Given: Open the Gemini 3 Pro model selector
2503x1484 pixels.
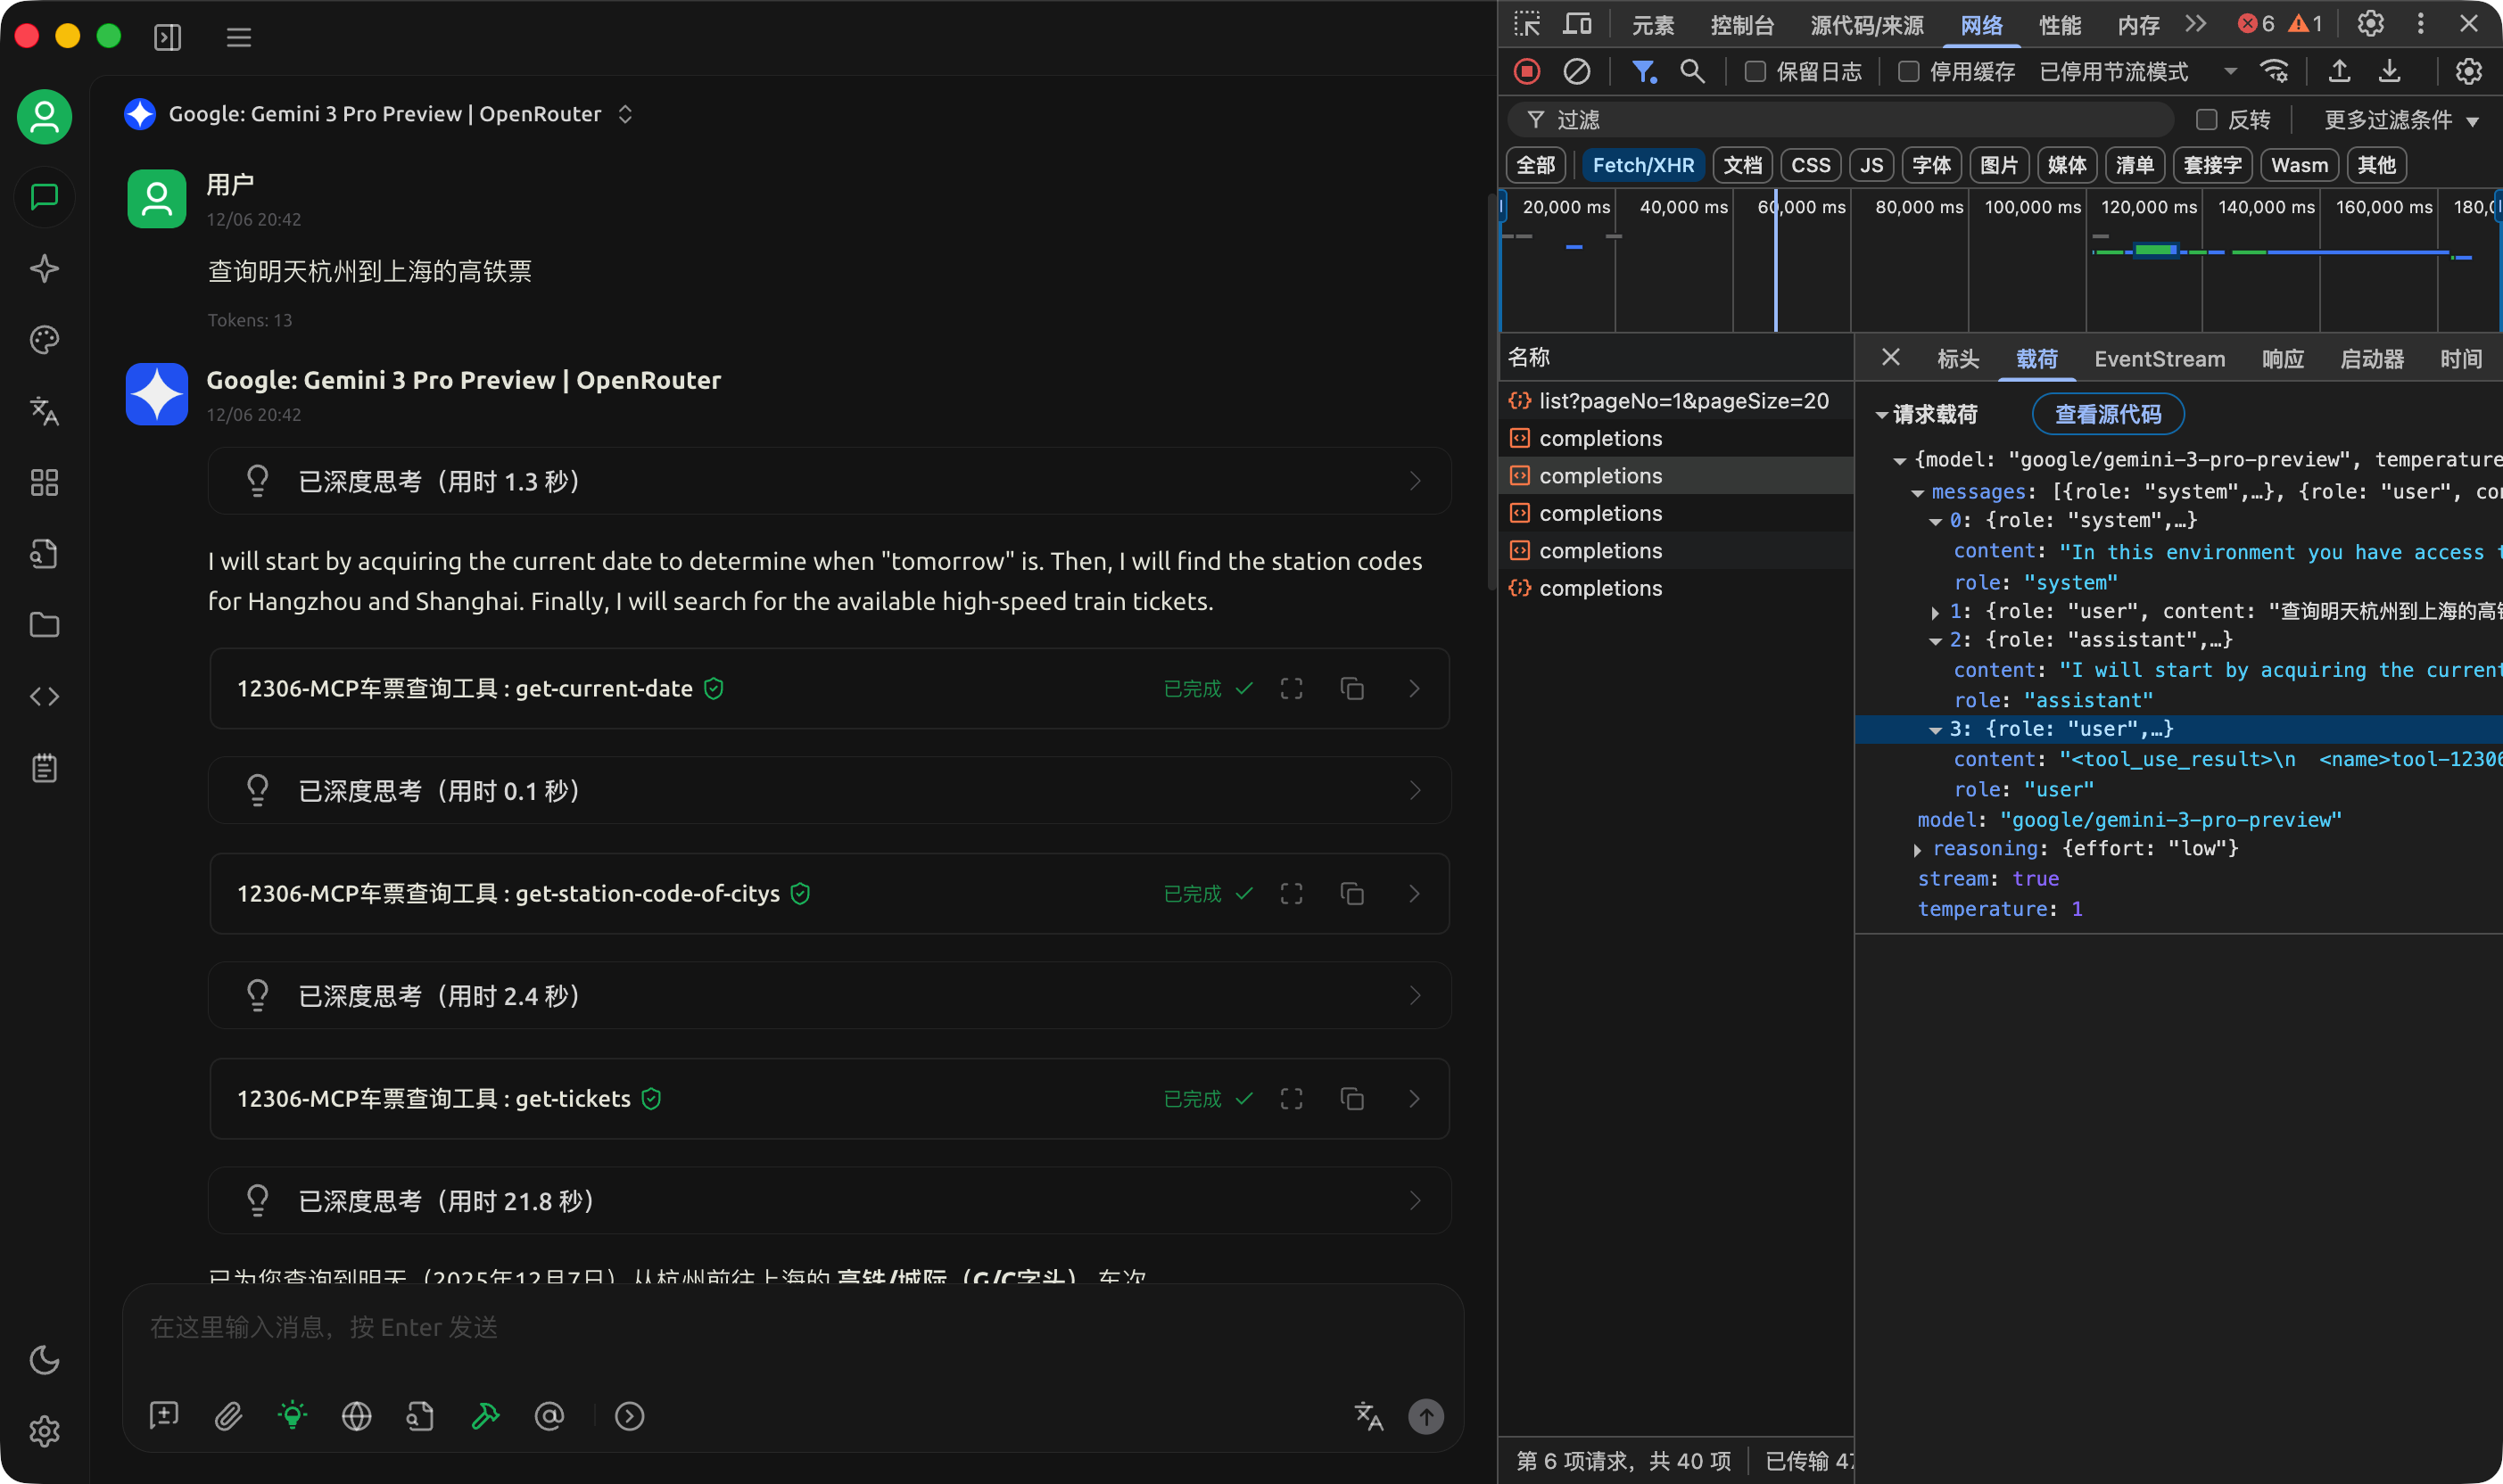Looking at the screenshot, I should click(x=385, y=114).
